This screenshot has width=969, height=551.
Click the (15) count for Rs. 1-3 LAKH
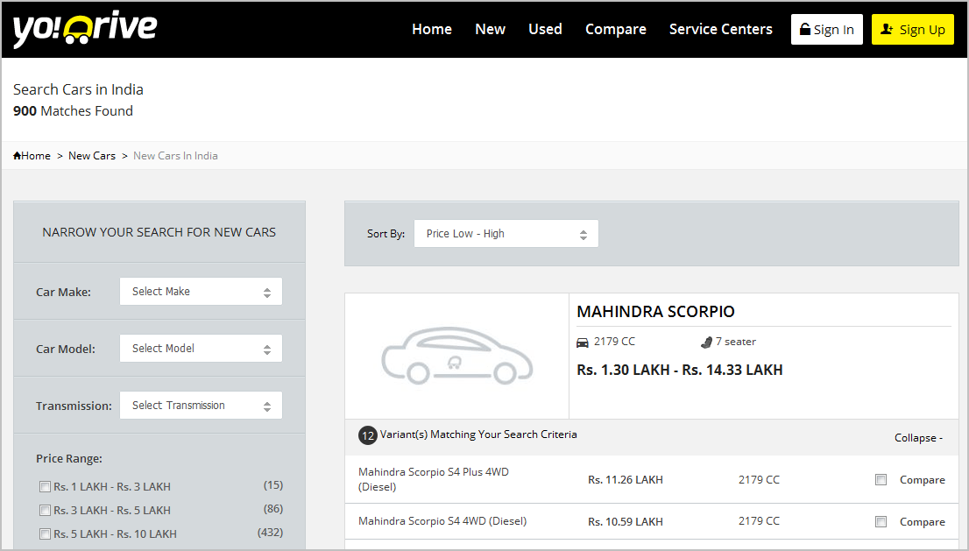coord(273,485)
